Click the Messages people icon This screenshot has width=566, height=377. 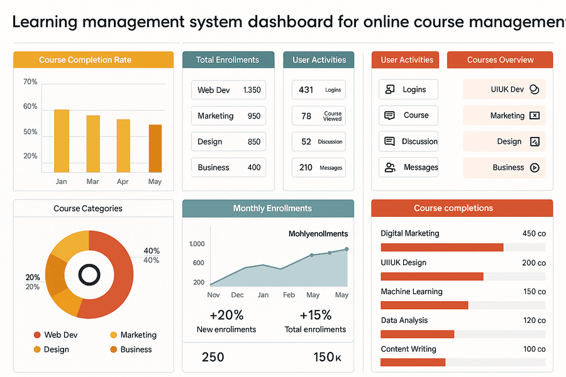click(390, 167)
